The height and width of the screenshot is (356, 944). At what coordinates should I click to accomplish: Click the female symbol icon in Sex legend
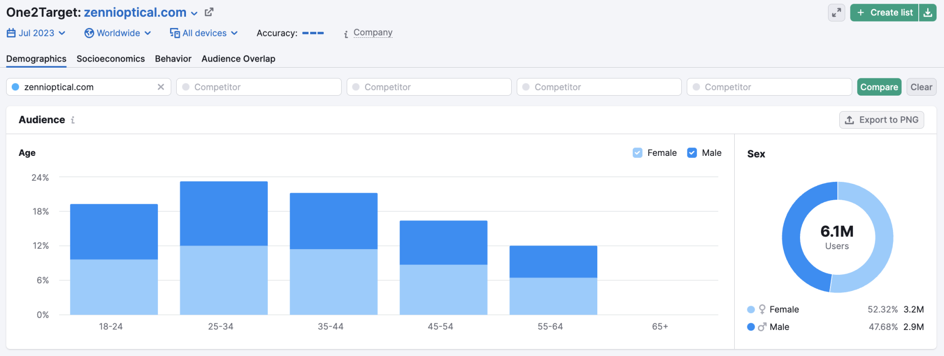point(762,309)
